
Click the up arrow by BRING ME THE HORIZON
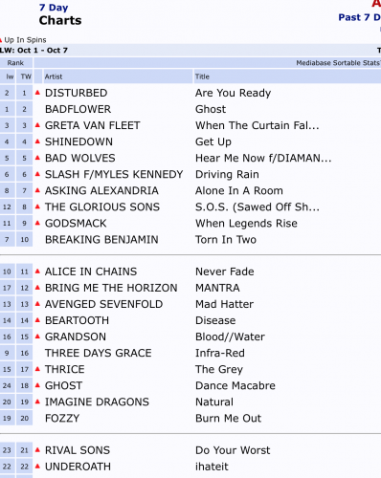37,288
